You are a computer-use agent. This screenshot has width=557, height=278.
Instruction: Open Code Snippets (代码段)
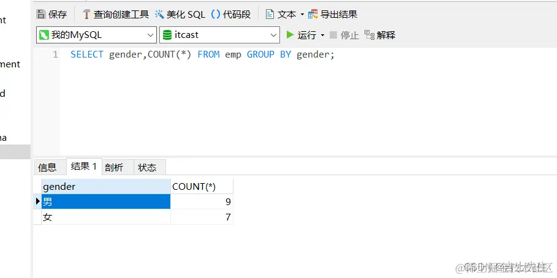[x=231, y=14]
